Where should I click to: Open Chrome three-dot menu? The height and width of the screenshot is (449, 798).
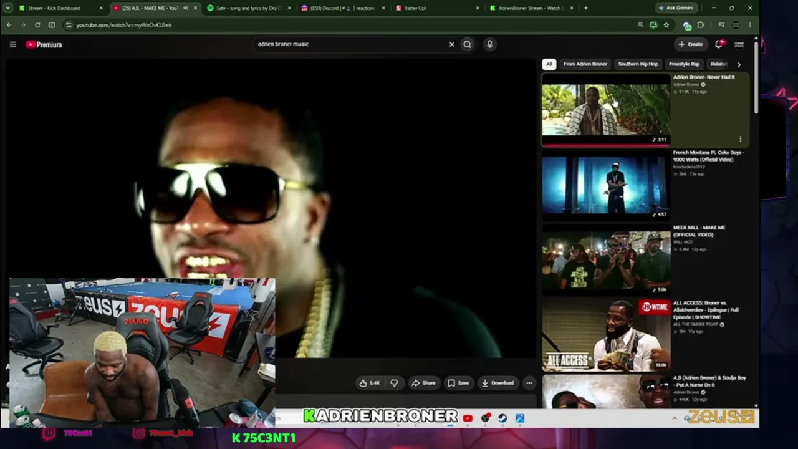coord(750,25)
